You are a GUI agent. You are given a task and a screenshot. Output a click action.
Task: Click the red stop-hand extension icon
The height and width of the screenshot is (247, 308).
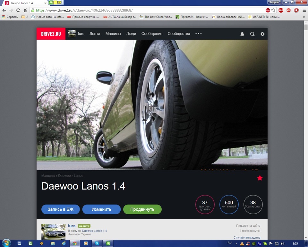click(296, 10)
